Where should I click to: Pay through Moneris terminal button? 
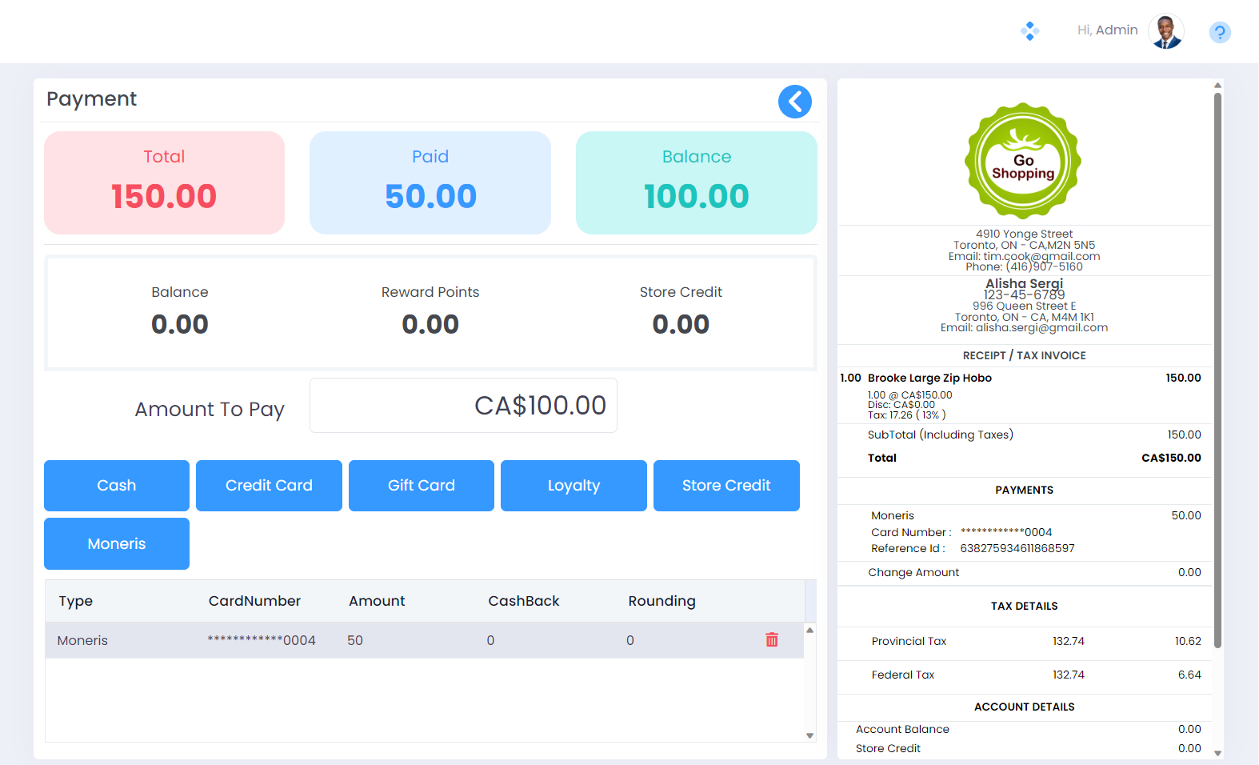tap(117, 544)
